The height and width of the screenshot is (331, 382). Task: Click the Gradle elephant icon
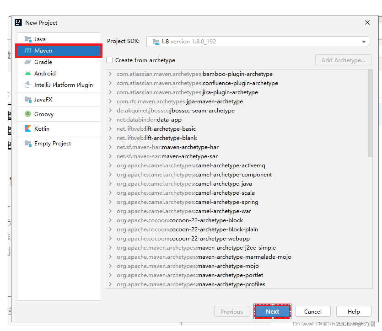(x=28, y=62)
